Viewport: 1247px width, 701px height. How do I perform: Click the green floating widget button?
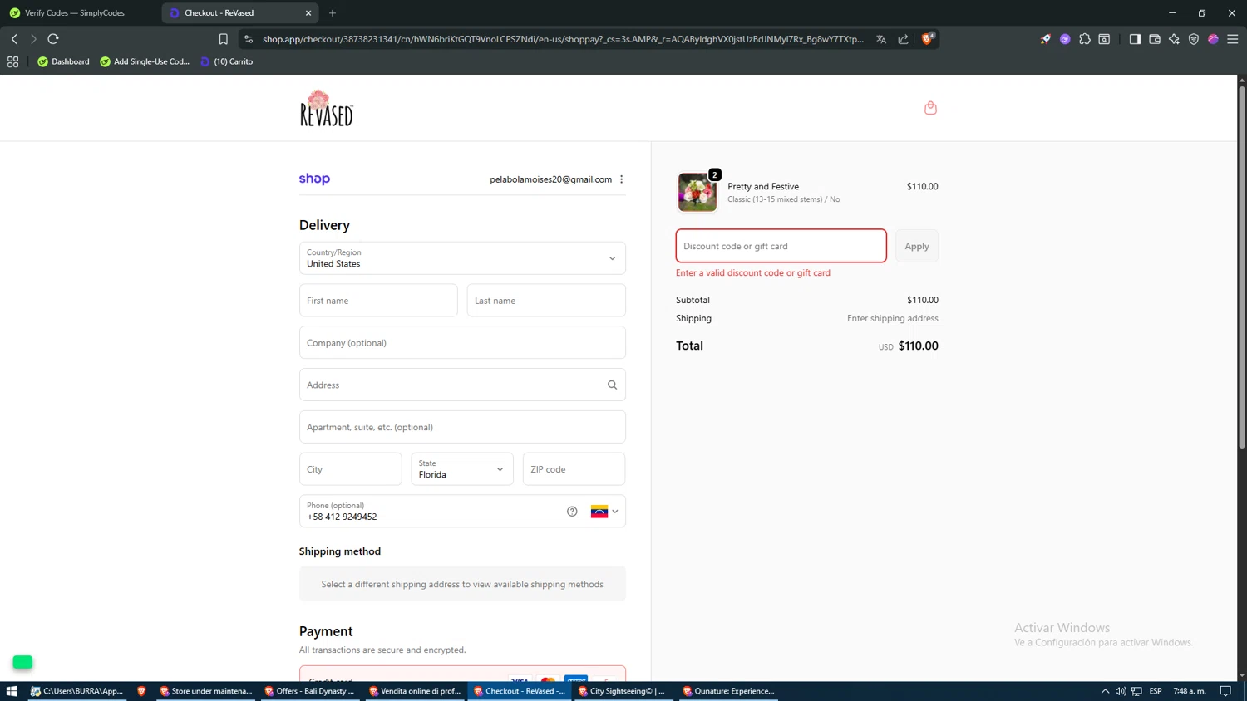(x=22, y=662)
